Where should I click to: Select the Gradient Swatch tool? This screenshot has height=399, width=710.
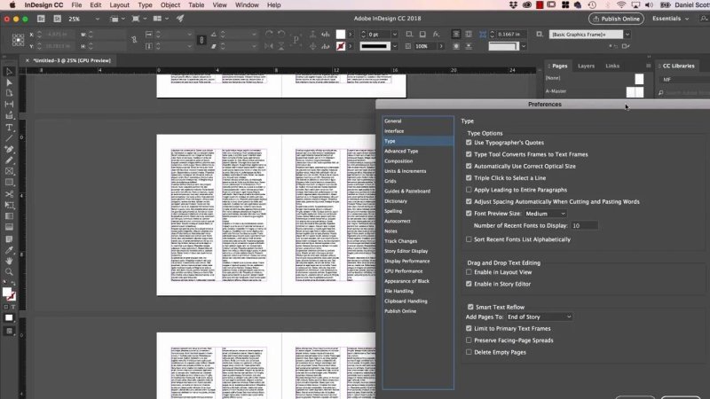coord(9,216)
